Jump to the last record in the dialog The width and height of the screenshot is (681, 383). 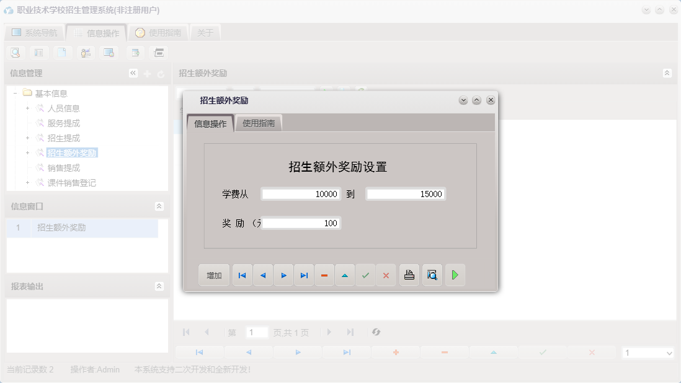304,275
